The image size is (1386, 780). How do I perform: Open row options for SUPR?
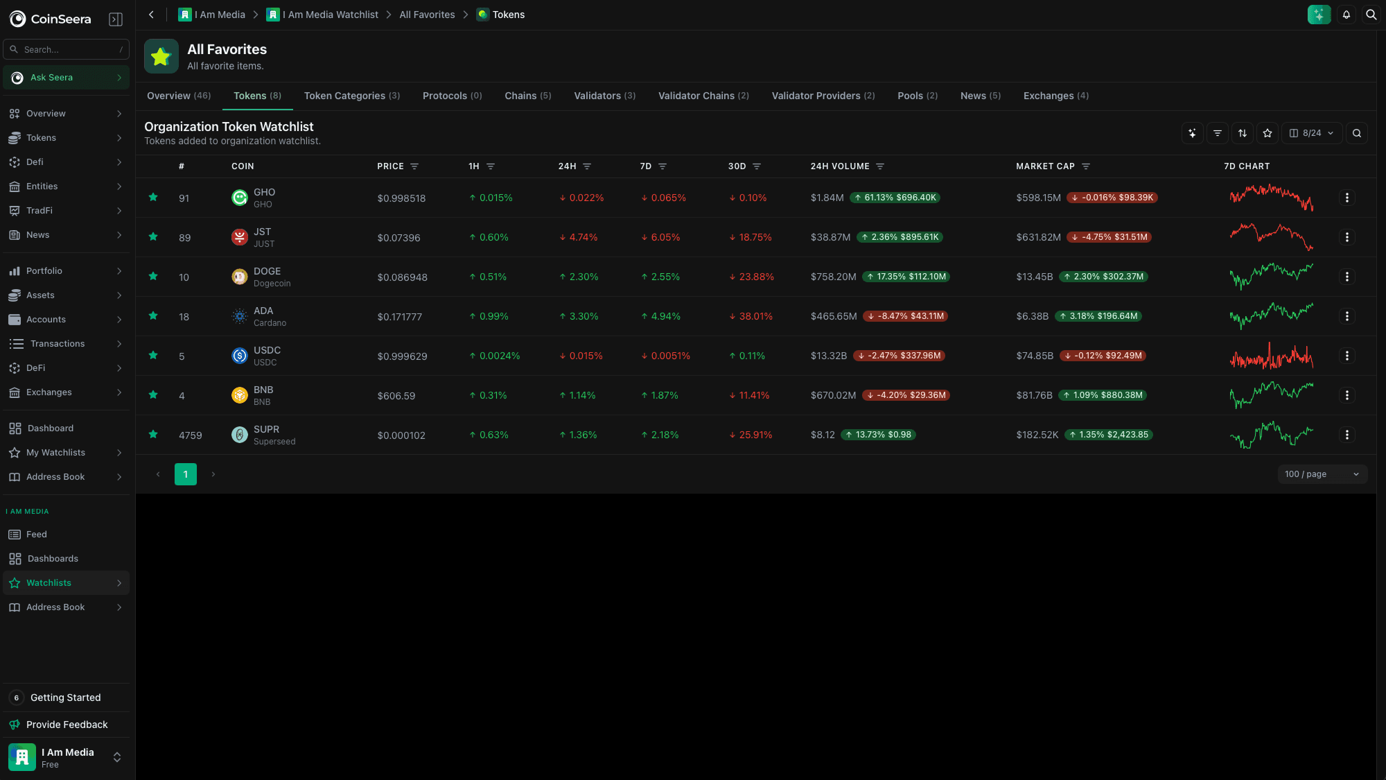[1346, 435]
